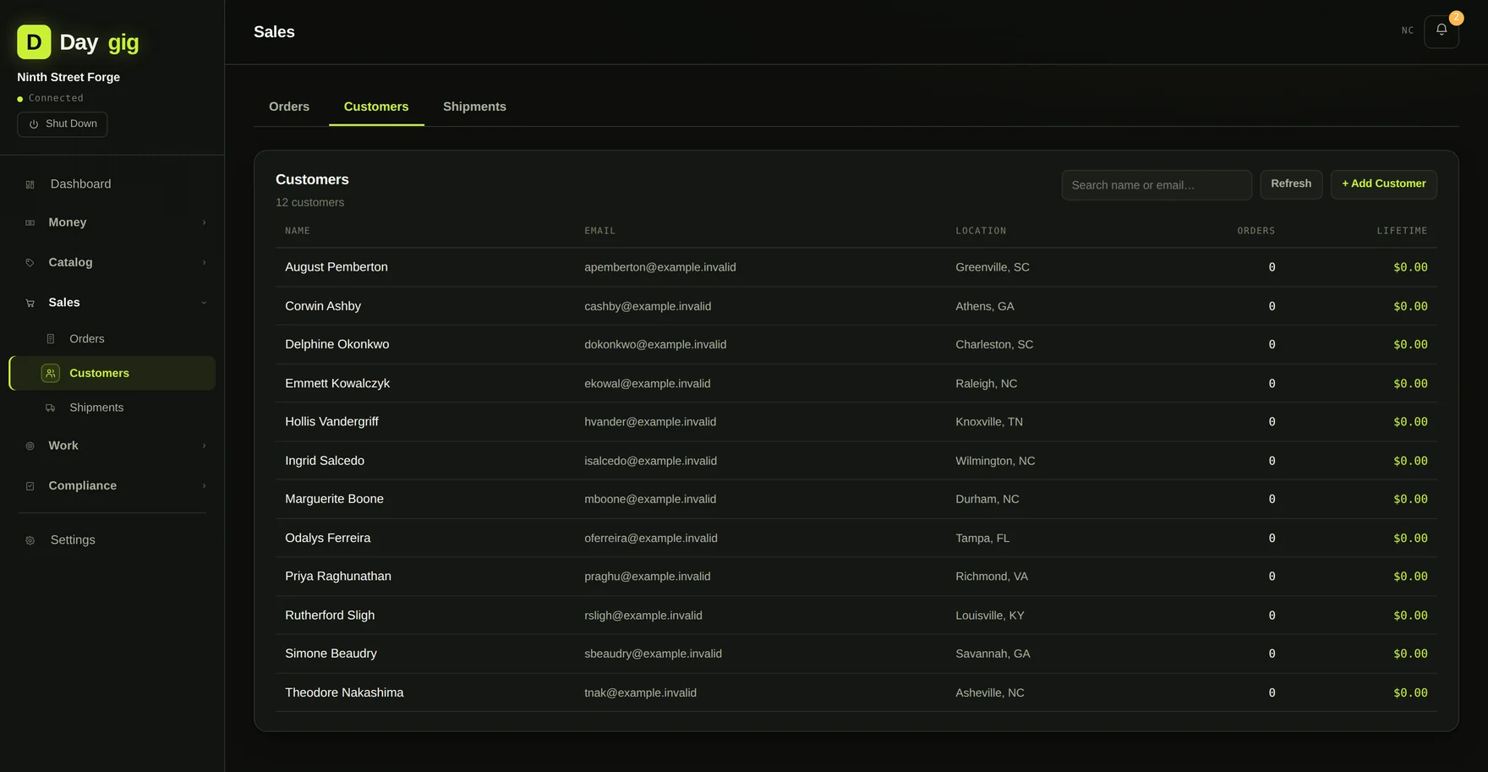Click the Orders document icon in sidebar
Image resolution: width=1488 pixels, height=772 pixels.
(51, 339)
